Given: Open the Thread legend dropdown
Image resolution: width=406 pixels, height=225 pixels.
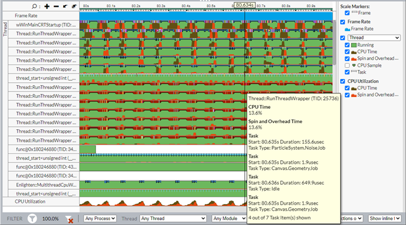Looking at the screenshot, I should tap(374, 38).
